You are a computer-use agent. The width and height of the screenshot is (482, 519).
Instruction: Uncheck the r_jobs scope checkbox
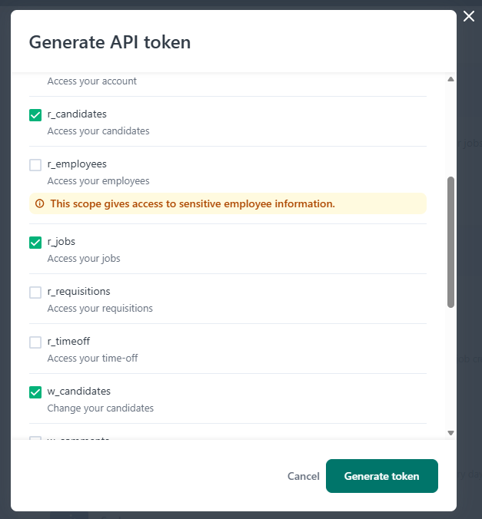pos(35,243)
